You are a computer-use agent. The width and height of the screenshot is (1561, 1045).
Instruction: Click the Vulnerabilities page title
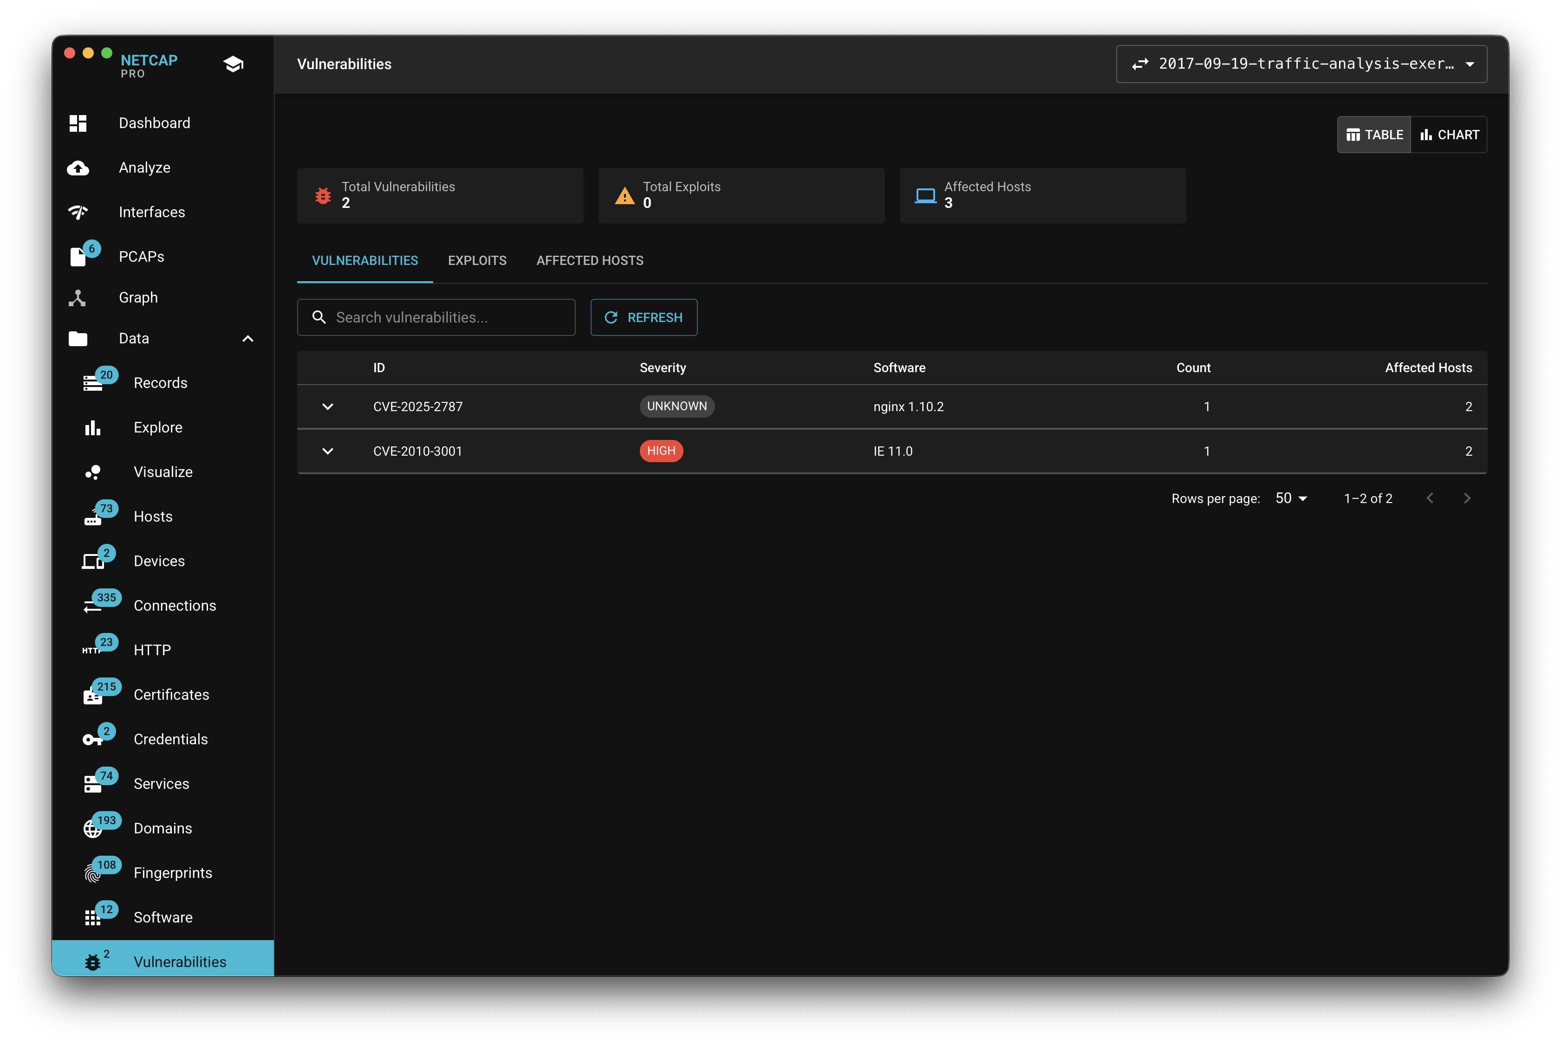(344, 64)
